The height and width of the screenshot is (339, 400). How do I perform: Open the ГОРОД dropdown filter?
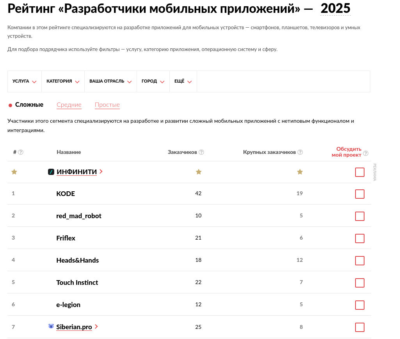click(x=153, y=81)
